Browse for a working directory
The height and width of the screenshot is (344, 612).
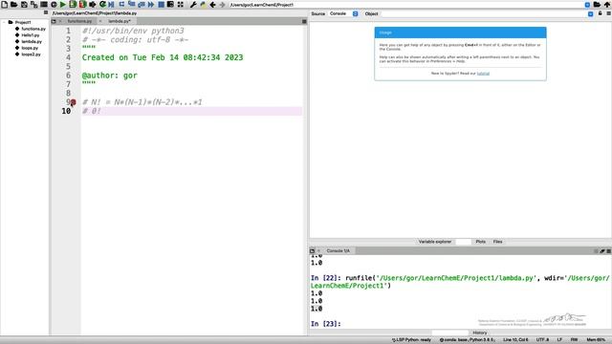[x=597, y=4]
